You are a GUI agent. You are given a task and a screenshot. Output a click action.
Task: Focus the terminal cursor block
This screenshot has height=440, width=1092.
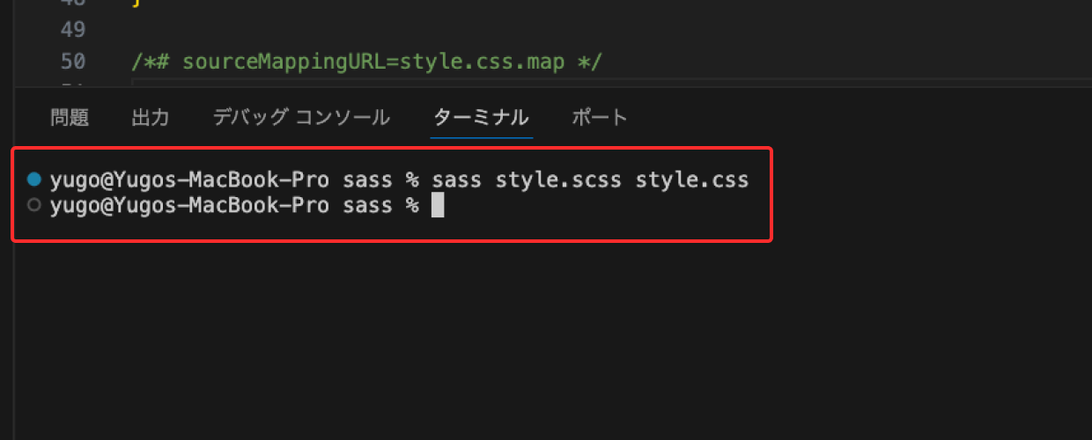[x=438, y=206]
